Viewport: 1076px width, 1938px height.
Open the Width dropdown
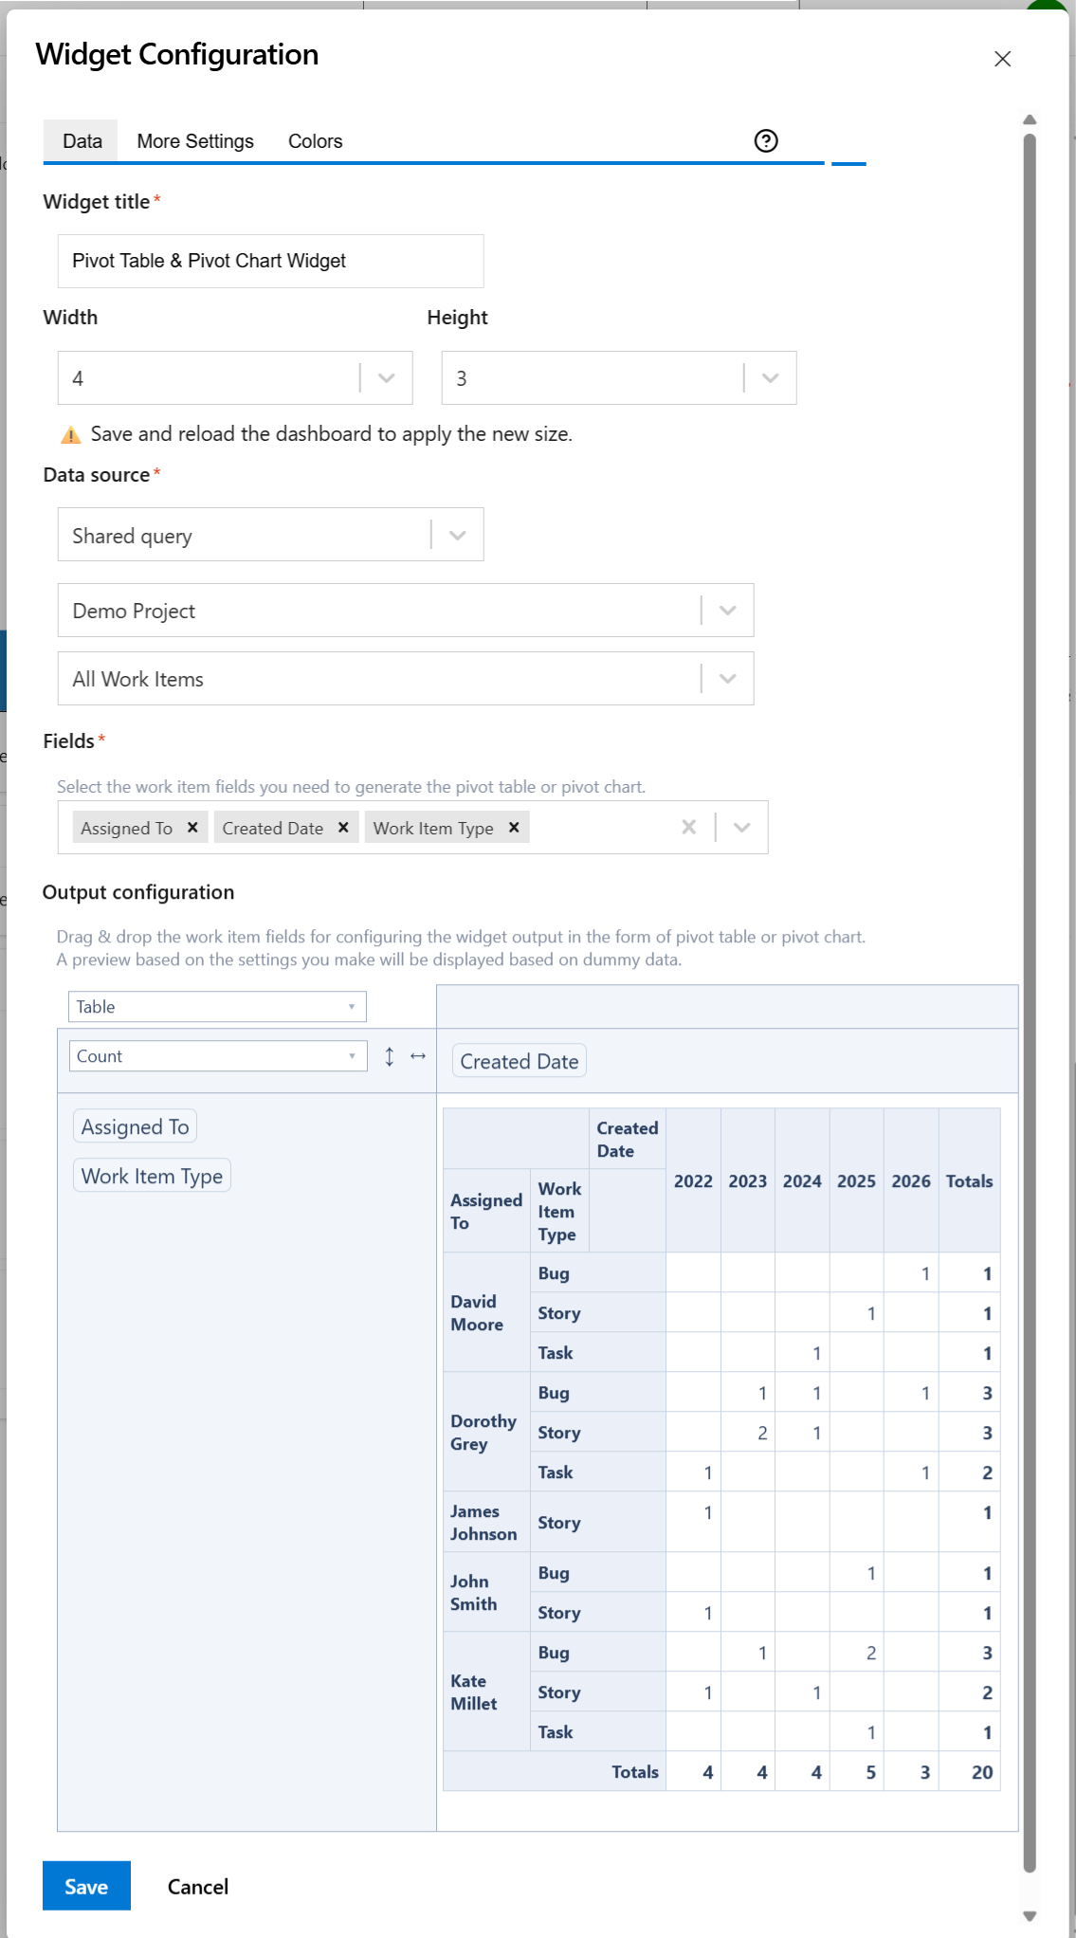click(x=235, y=378)
